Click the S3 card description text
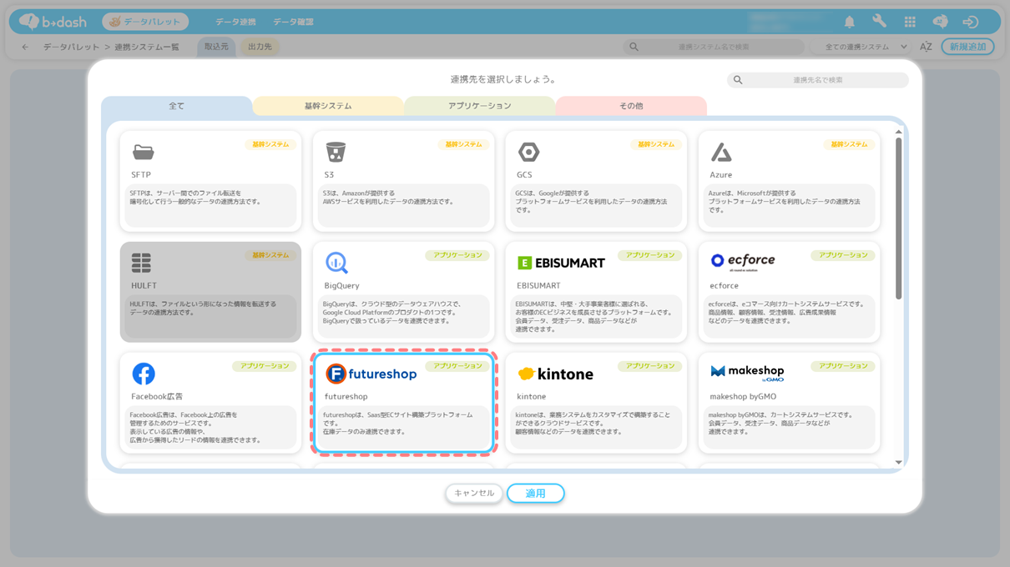1010x567 pixels. tap(388, 198)
